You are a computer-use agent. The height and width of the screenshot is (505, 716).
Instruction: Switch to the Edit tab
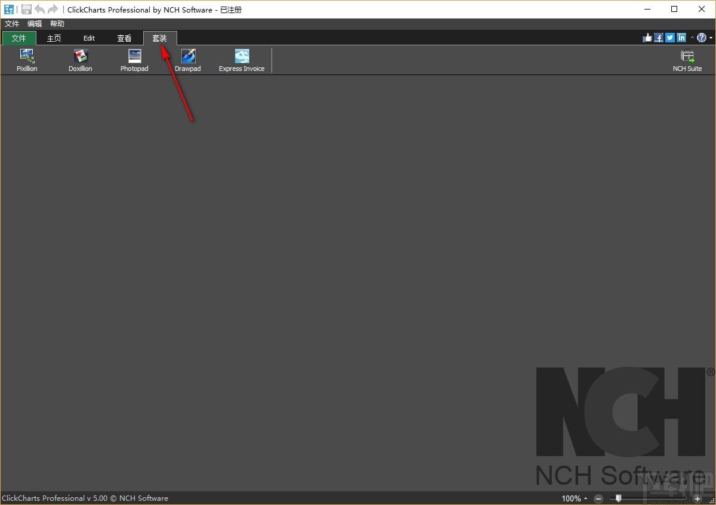point(89,38)
